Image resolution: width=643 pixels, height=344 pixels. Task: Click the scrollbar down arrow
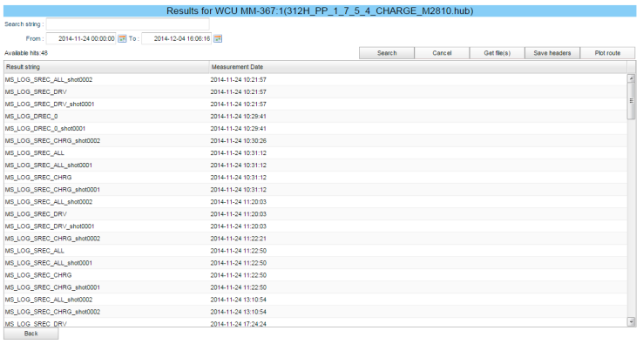(632, 322)
